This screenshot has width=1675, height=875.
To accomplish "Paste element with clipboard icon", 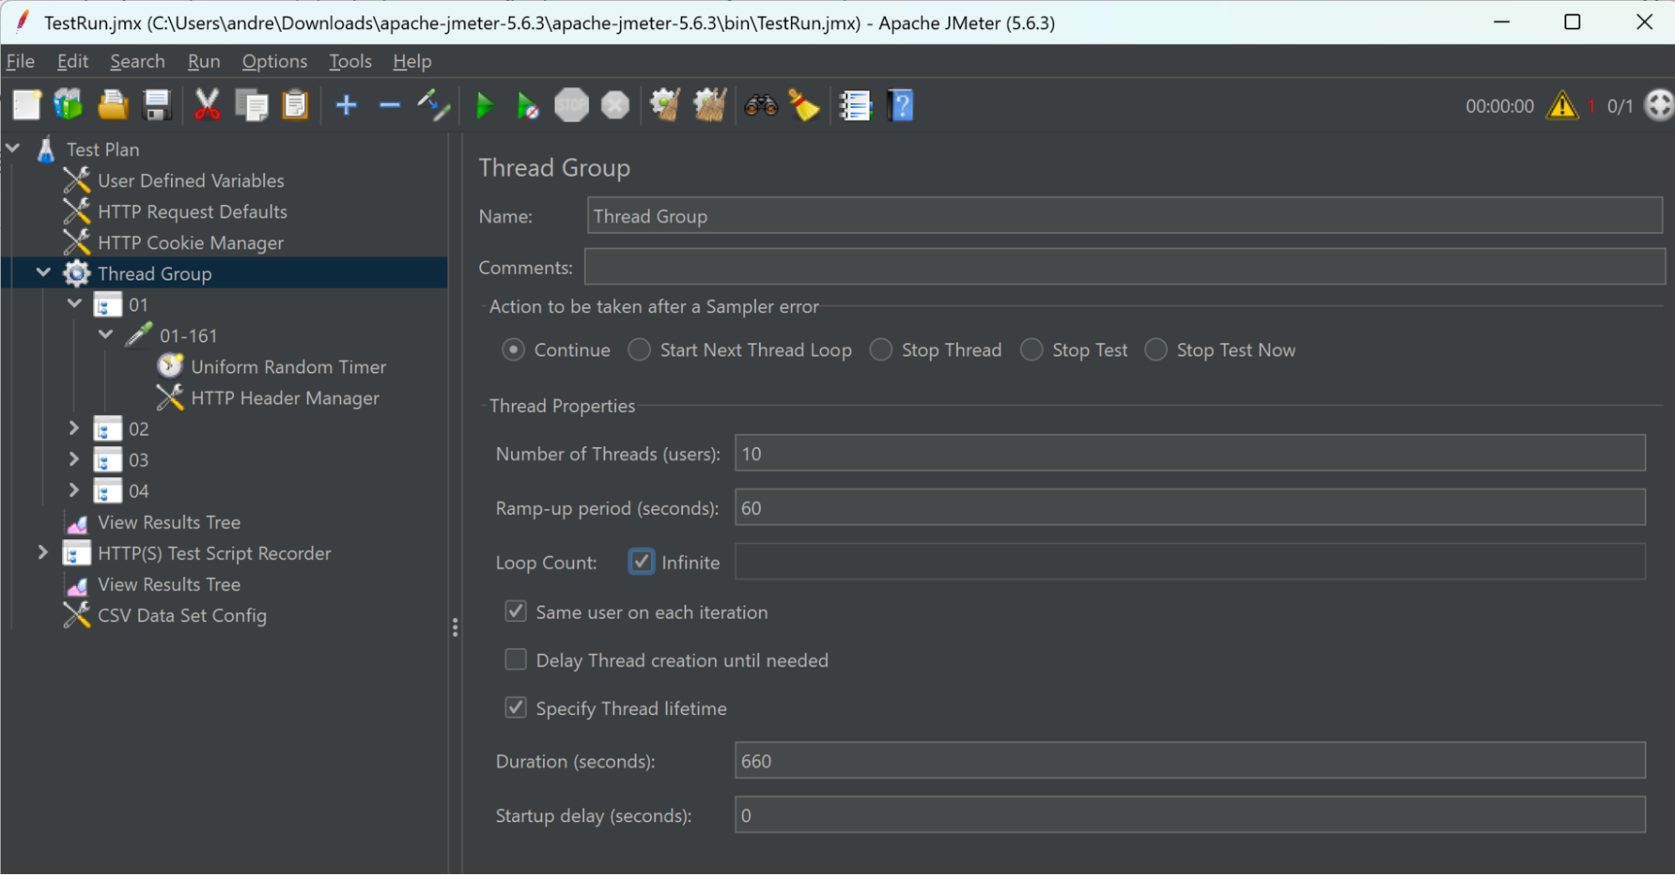I will [x=295, y=106].
